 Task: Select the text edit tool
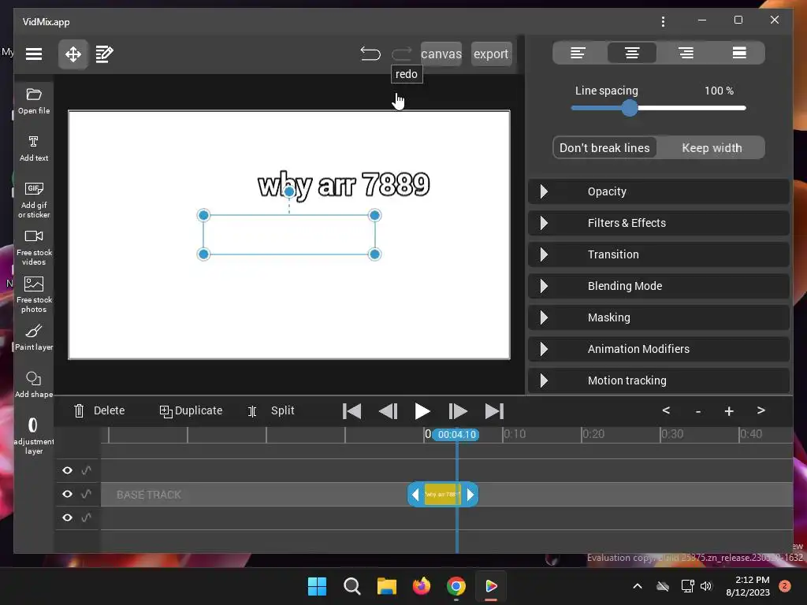pyautogui.click(x=105, y=54)
